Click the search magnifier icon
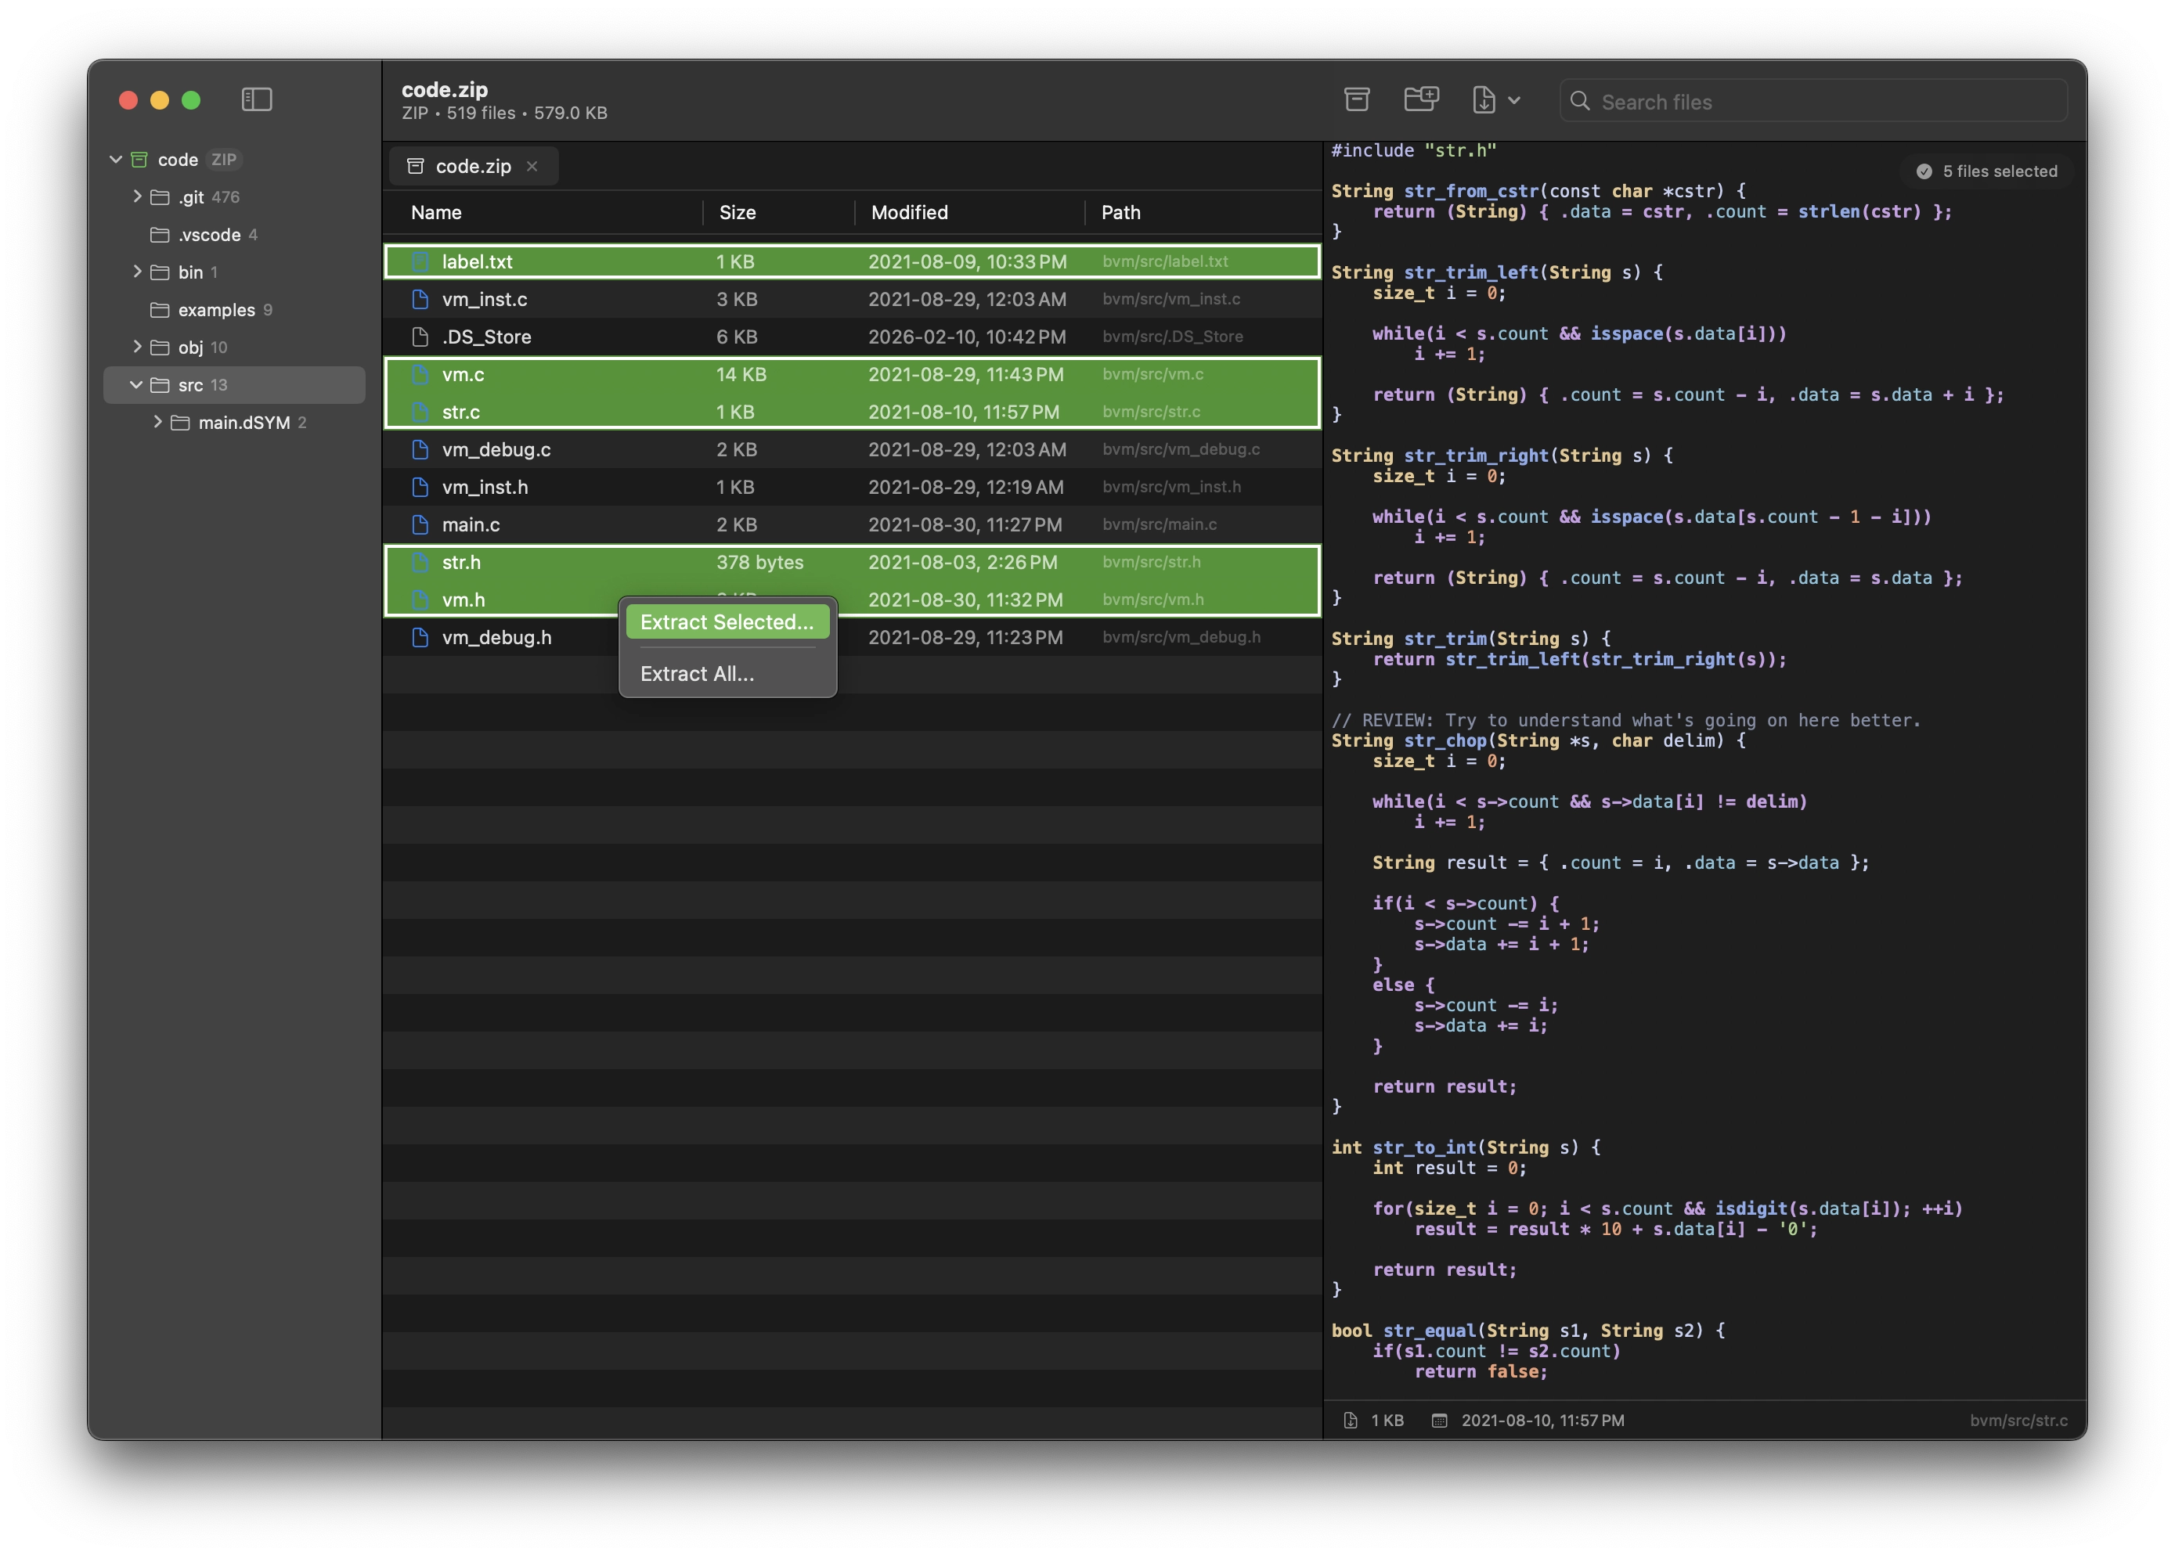This screenshot has width=2175, height=1556. pos(1580,101)
